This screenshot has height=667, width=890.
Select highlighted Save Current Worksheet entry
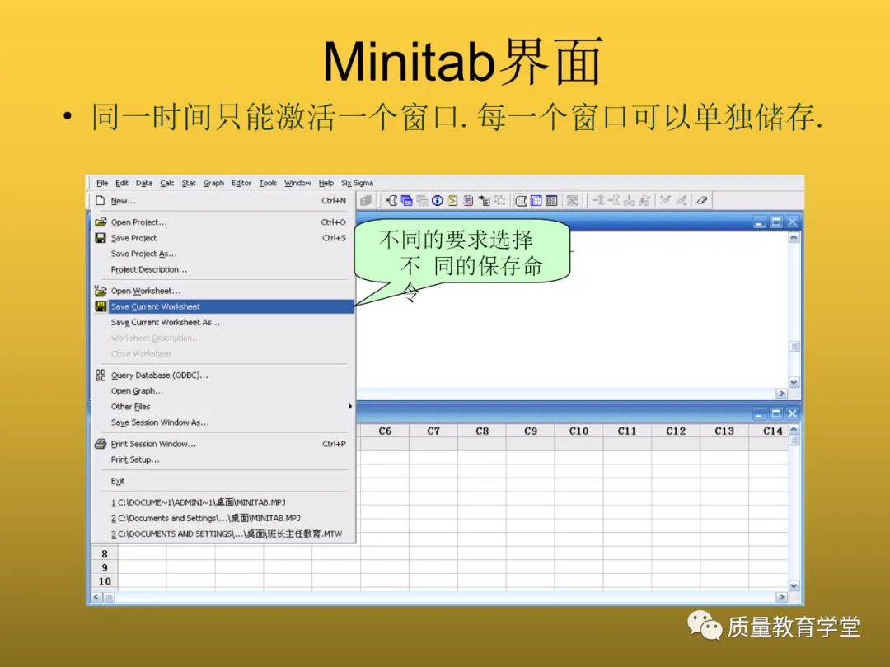[x=222, y=306]
